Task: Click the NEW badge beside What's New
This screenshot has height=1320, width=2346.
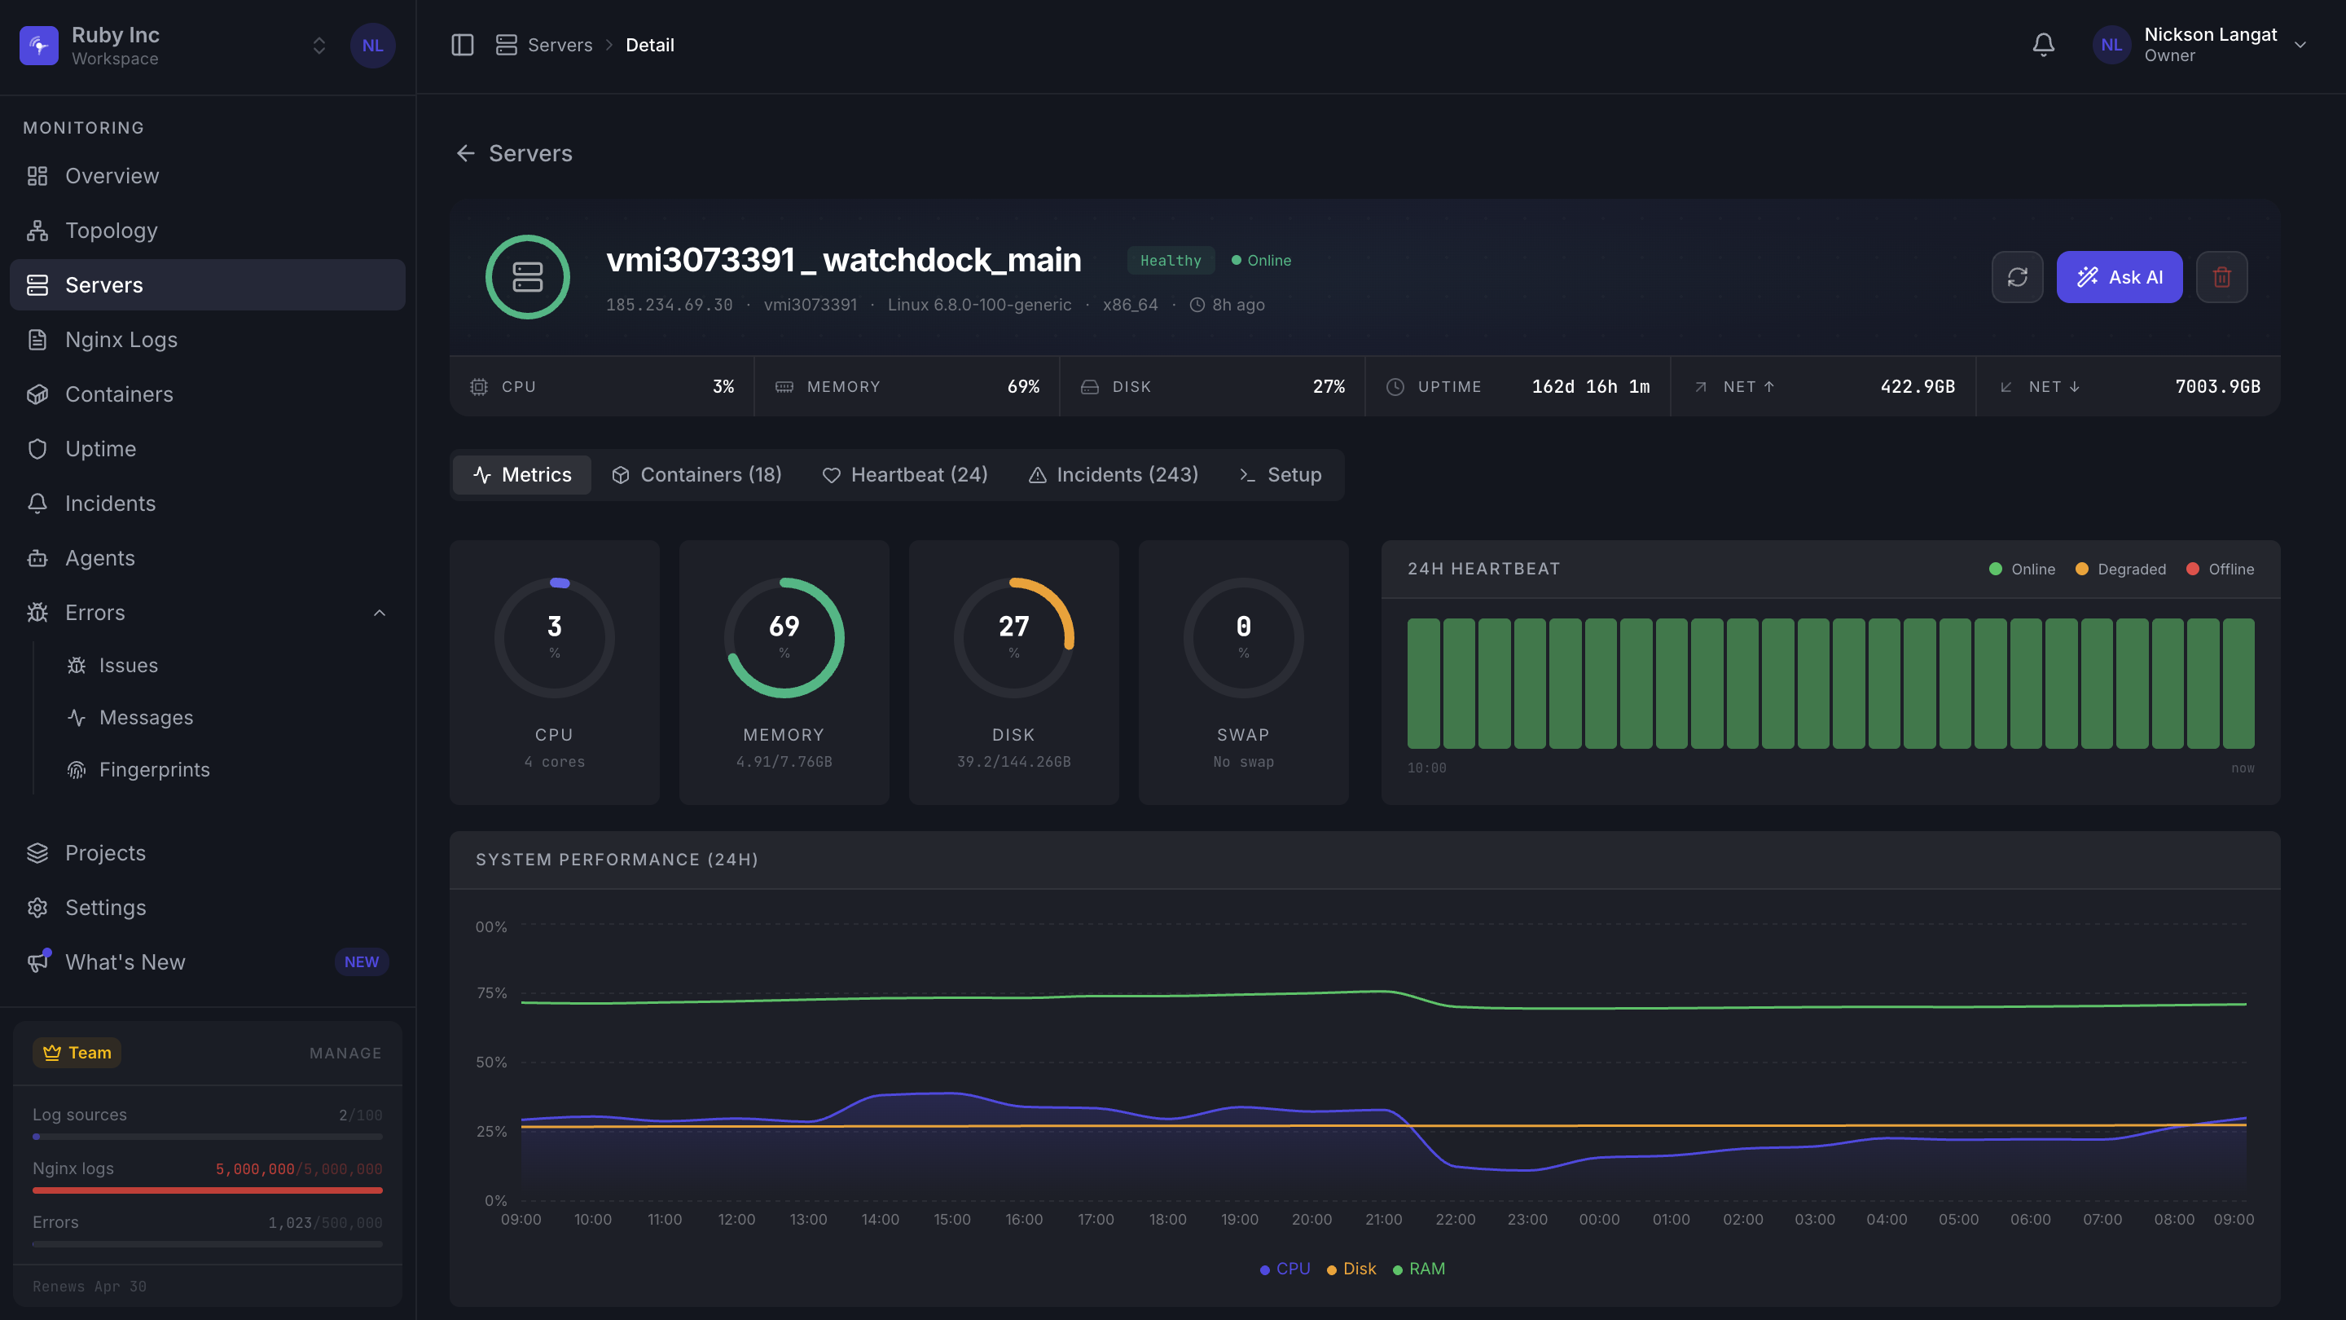Action: 362,962
